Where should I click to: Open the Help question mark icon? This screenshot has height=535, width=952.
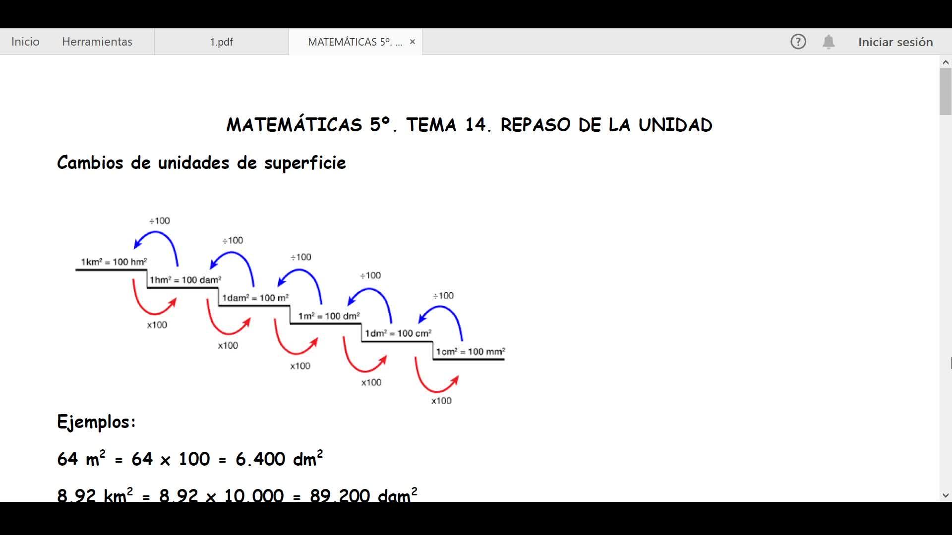pyautogui.click(x=798, y=42)
